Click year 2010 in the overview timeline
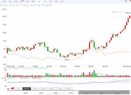The width and height of the screenshot is (131, 95). (x=71, y=93)
